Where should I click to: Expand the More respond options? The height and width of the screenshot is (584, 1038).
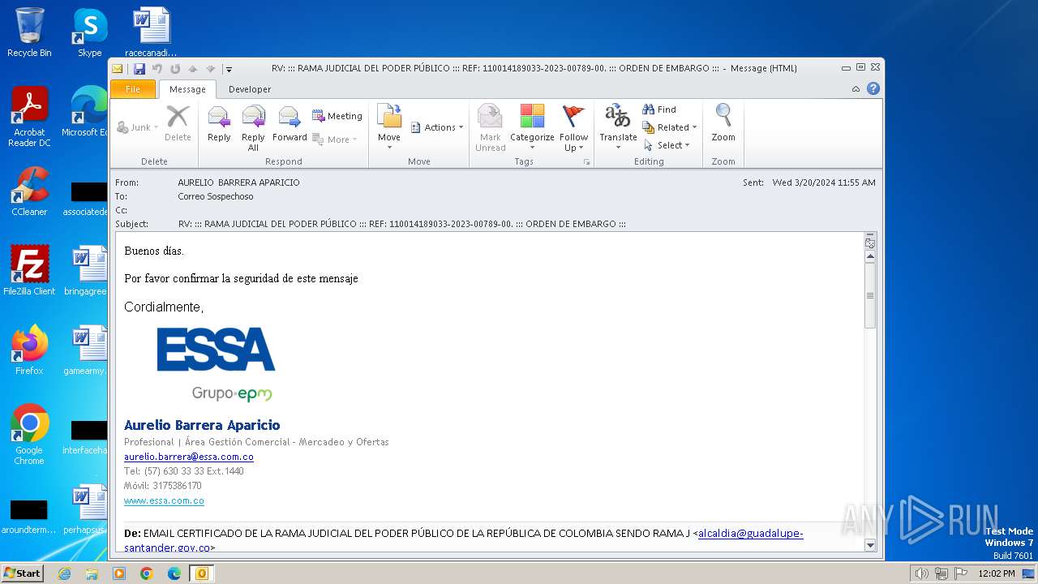335,140
